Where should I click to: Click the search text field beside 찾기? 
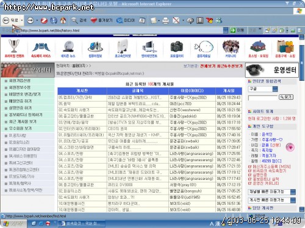(x=263, y=98)
